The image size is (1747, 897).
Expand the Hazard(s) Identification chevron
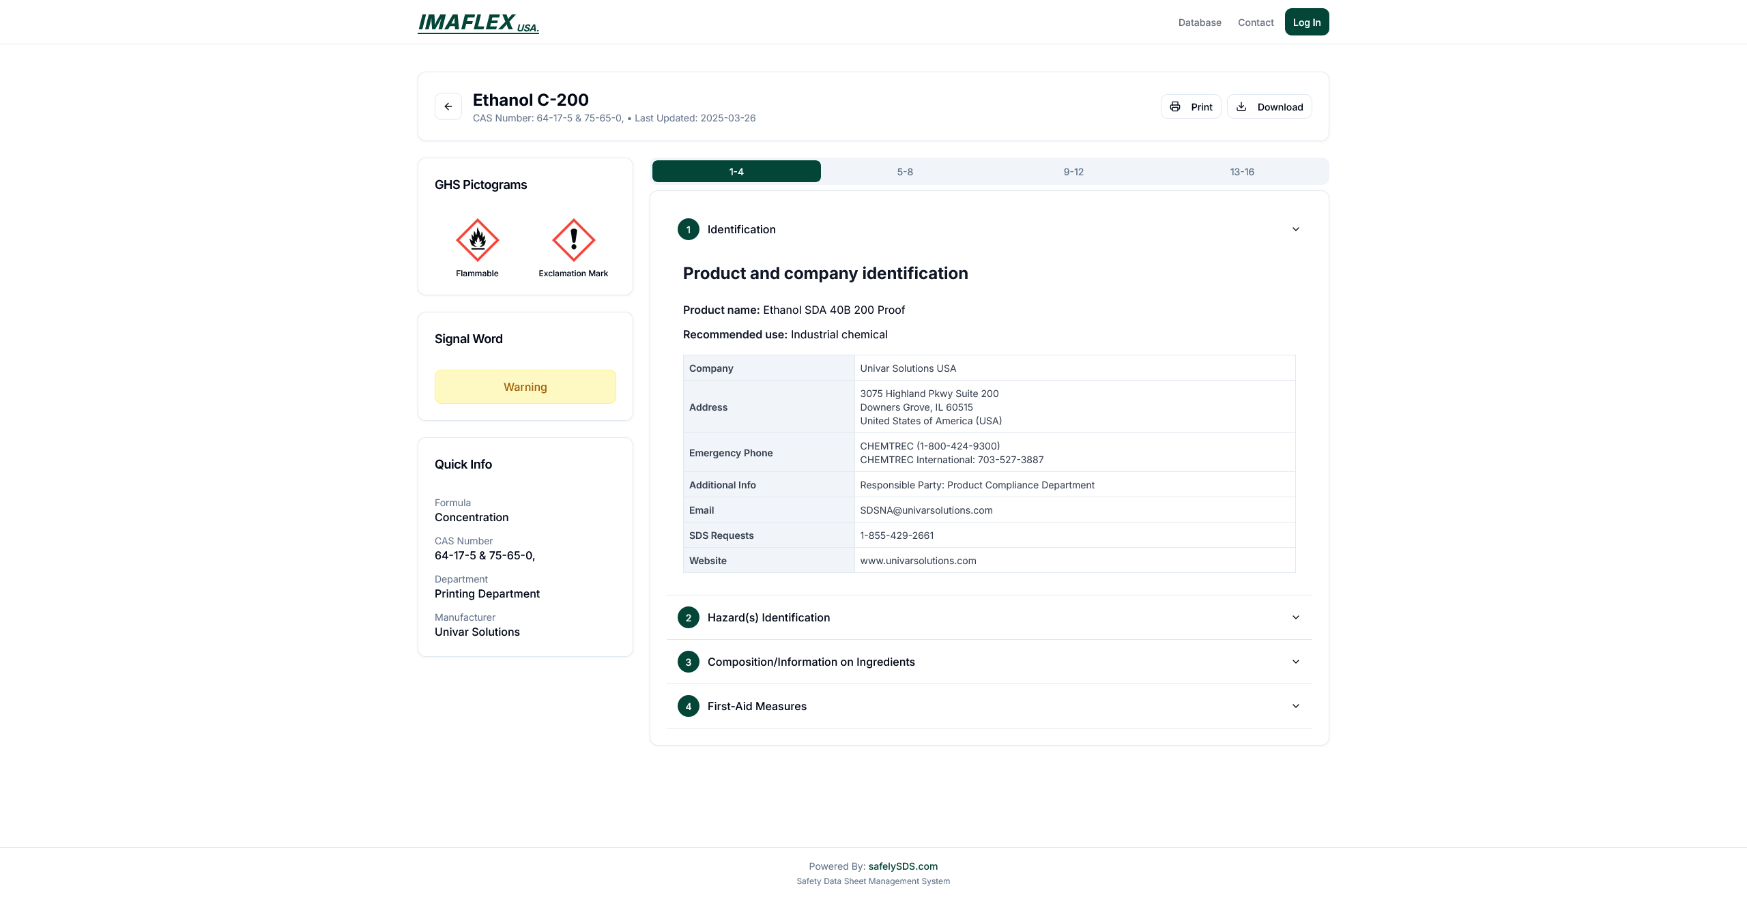[x=1295, y=617]
